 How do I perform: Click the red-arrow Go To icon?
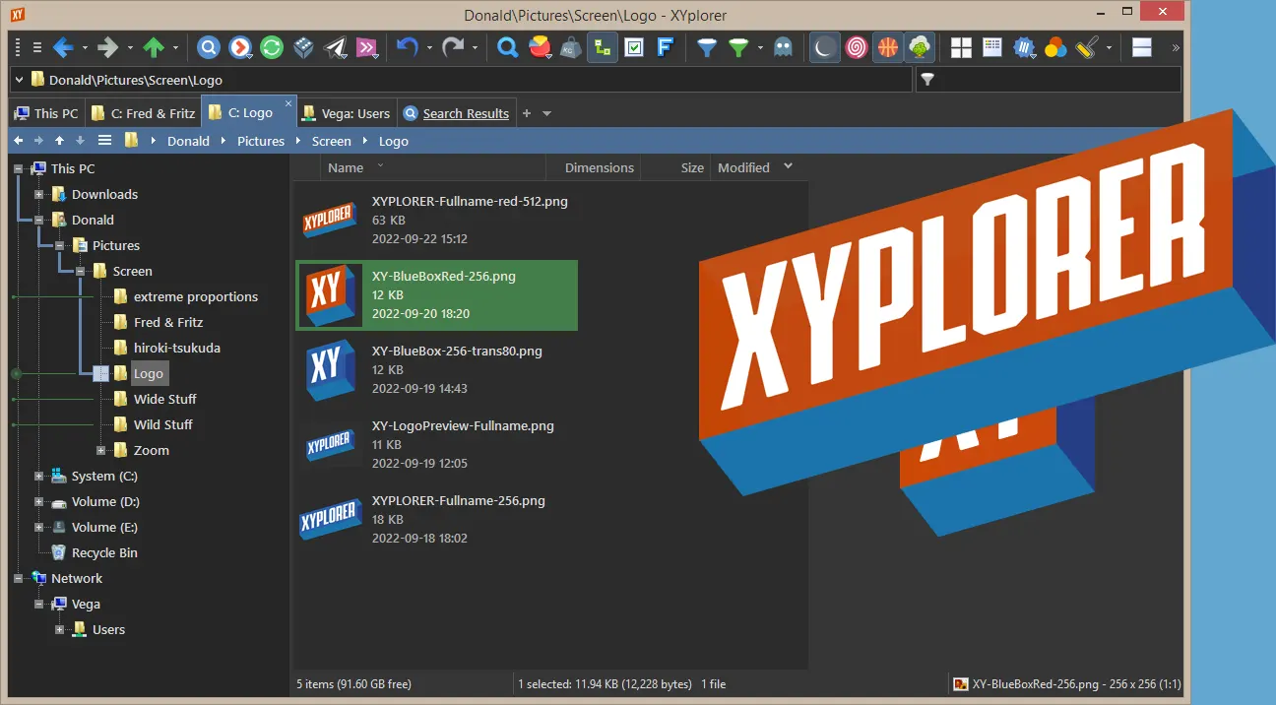[x=240, y=47]
